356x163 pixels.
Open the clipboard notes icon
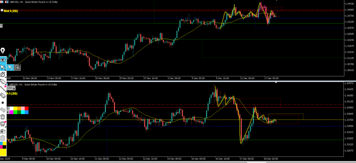(x=3, y=138)
